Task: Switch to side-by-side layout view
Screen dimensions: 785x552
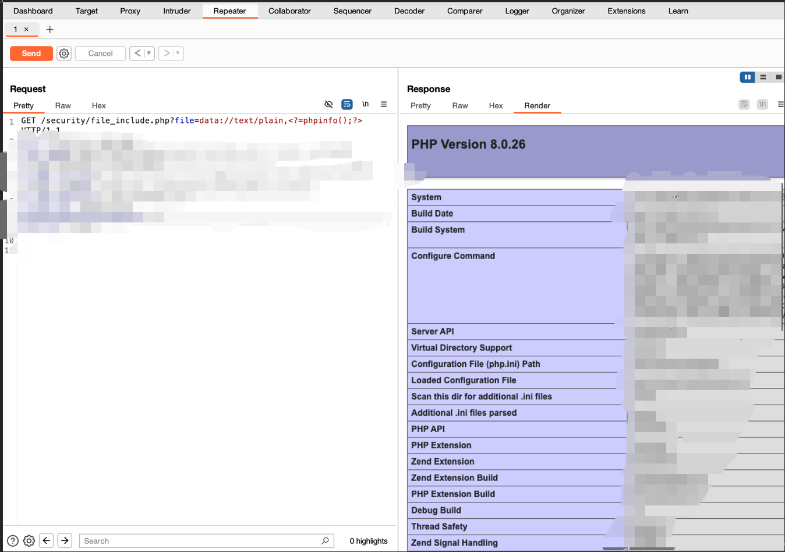Action: (747, 77)
